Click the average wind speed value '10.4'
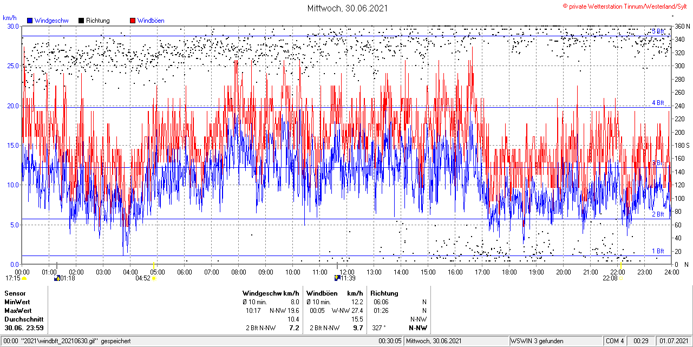 click(x=293, y=319)
